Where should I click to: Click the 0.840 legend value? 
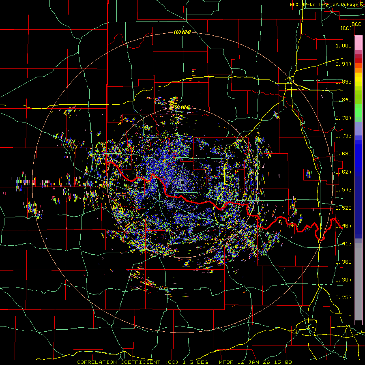[344, 100]
